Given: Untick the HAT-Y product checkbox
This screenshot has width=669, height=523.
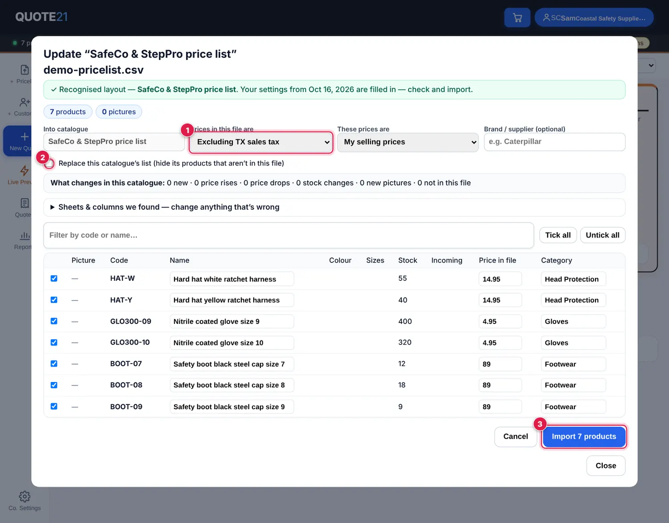Looking at the screenshot, I should click(54, 300).
